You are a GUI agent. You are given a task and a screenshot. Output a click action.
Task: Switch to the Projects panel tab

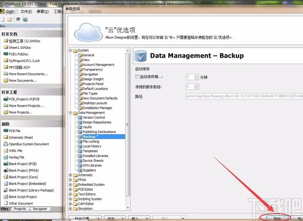coord(20,209)
